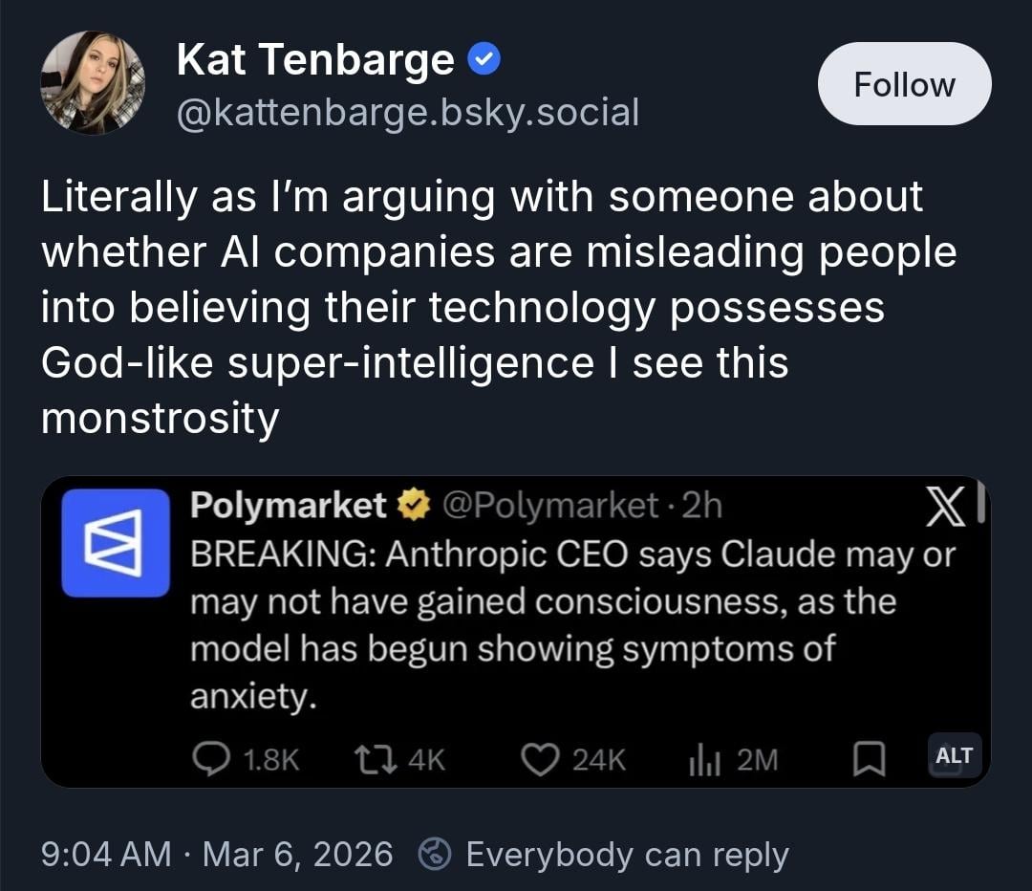
Task: Open the "Everybody can reply" settings link
Action: click(627, 854)
